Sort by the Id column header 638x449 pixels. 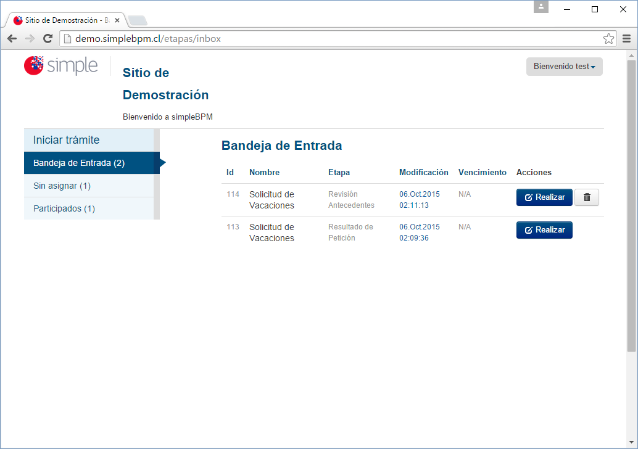coord(230,173)
